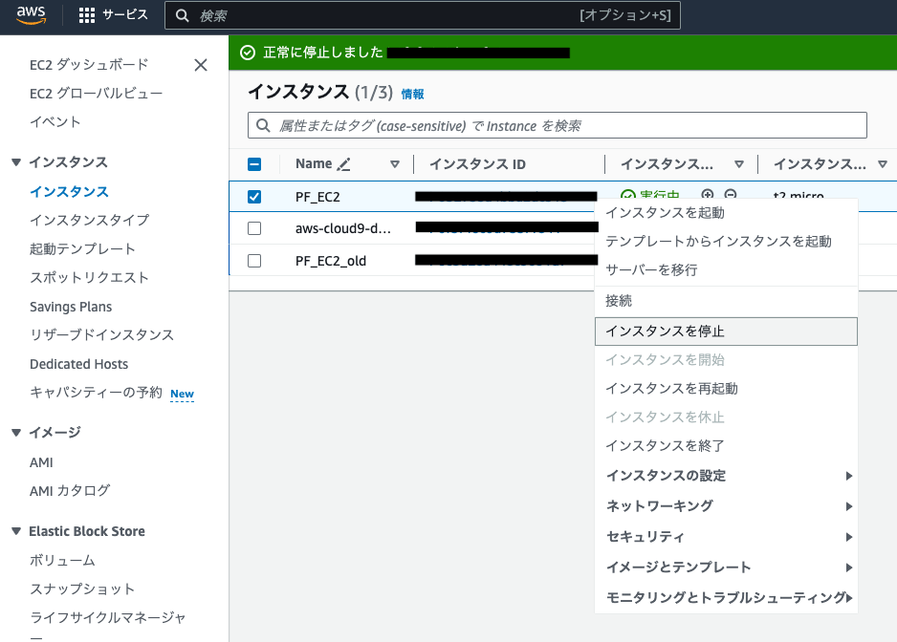Click the インスタンス ID column header

pos(478,164)
